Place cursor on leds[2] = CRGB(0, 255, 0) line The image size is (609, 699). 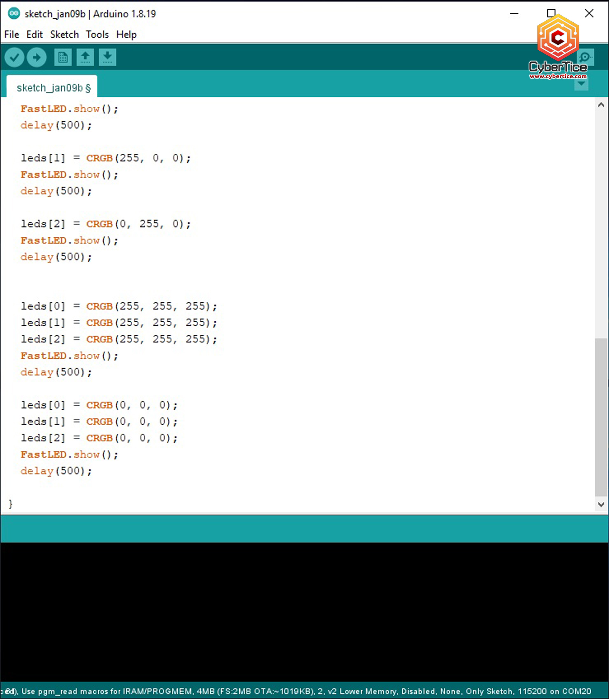tap(106, 224)
